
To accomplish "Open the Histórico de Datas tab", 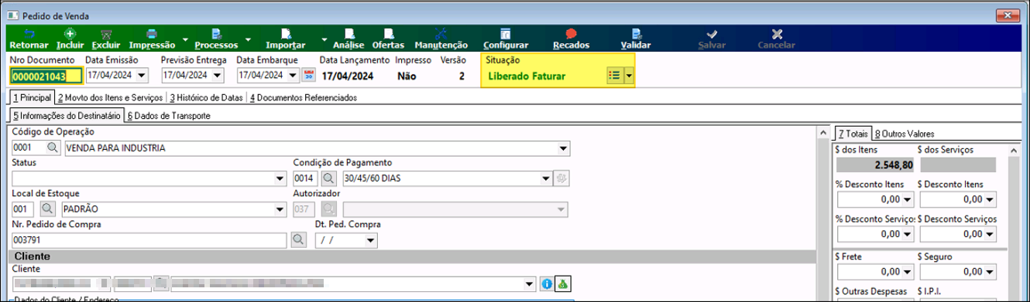I will click(207, 98).
